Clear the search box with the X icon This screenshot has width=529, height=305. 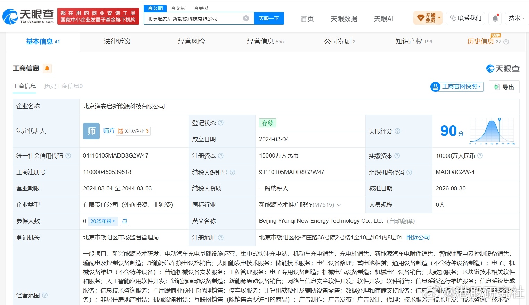coord(246,18)
